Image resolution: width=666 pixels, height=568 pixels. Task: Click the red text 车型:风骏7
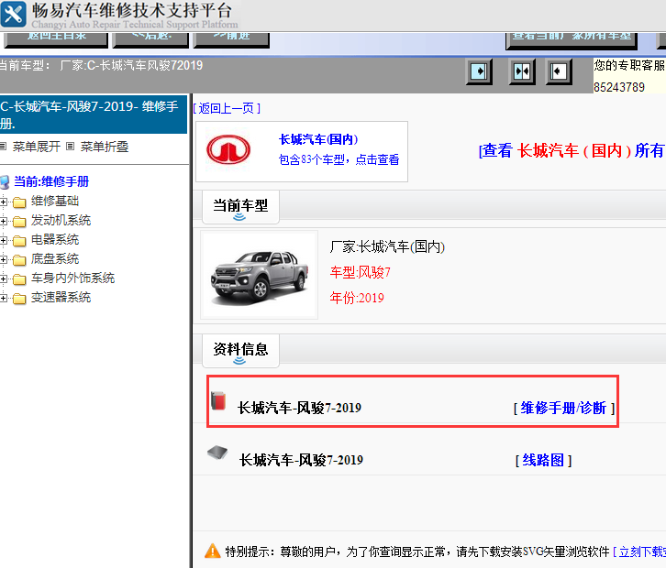361,272
